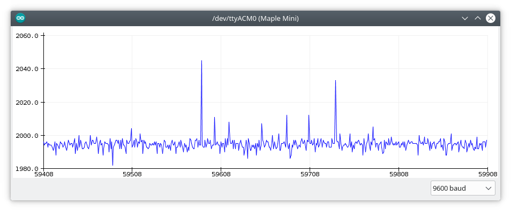Viewport: 511px width, 211px height.
Task: Click the tallest spike peak near 2045
Action: (x=202, y=61)
